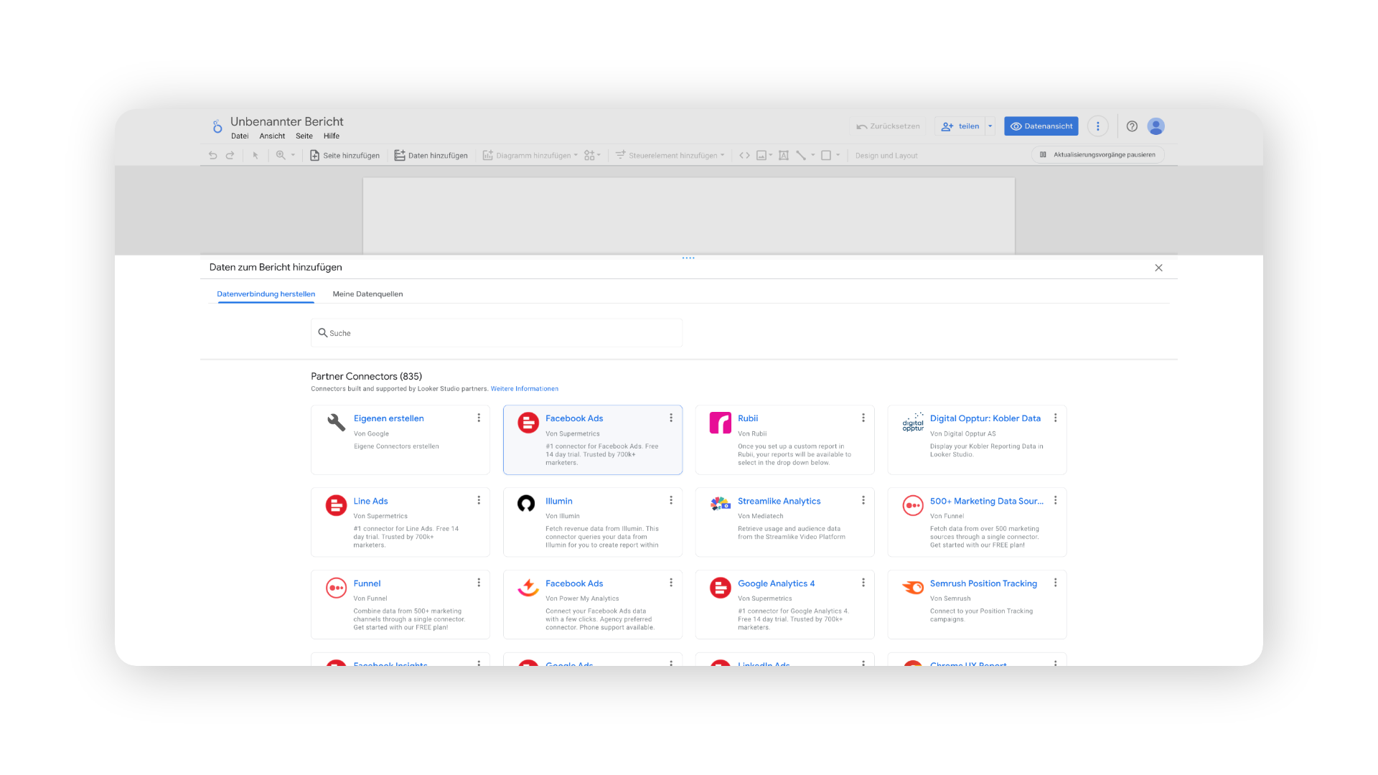Close the add data panel
This screenshot has width=1378, height=775.
click(1158, 268)
